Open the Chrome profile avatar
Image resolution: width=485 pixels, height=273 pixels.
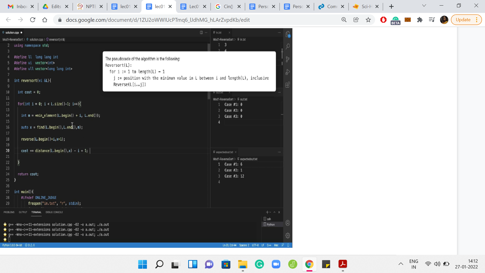point(444,20)
